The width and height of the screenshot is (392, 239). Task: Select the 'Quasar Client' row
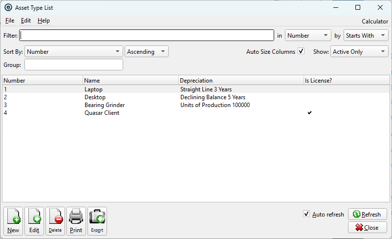point(196,113)
